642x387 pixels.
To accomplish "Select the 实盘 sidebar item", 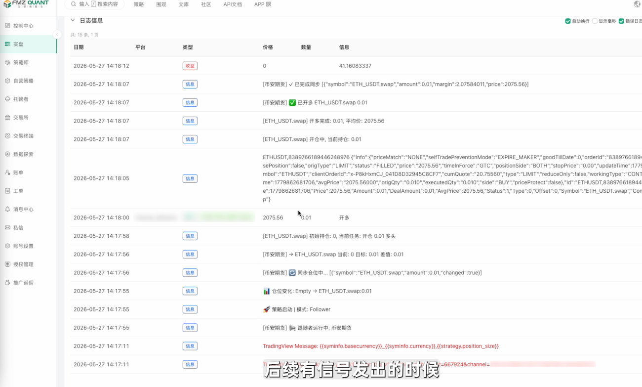I will coord(28,44).
